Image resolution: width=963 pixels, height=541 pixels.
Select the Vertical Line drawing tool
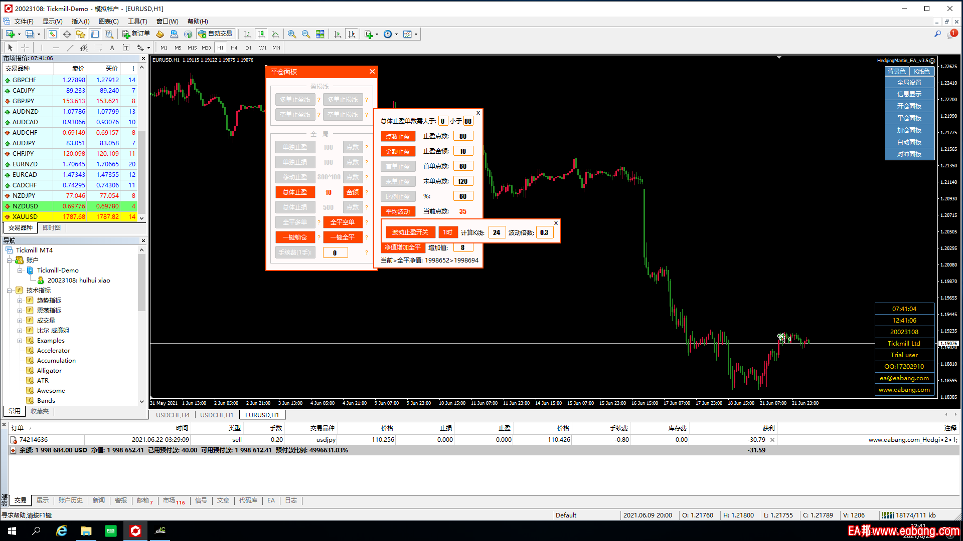pyautogui.click(x=42, y=48)
